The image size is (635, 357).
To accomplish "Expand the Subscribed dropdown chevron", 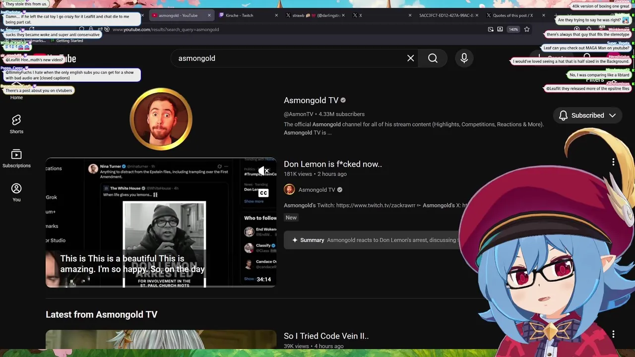I will point(612,116).
